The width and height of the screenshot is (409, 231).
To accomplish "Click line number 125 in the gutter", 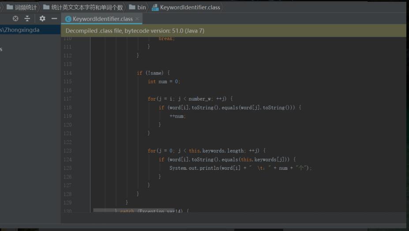I will tap(68, 168).
